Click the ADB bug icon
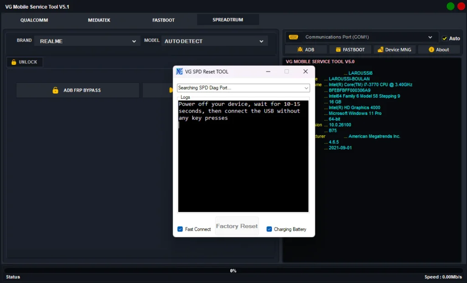The width and height of the screenshot is (467, 283). point(300,49)
